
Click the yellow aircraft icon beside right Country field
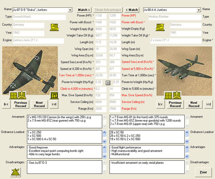160,27
